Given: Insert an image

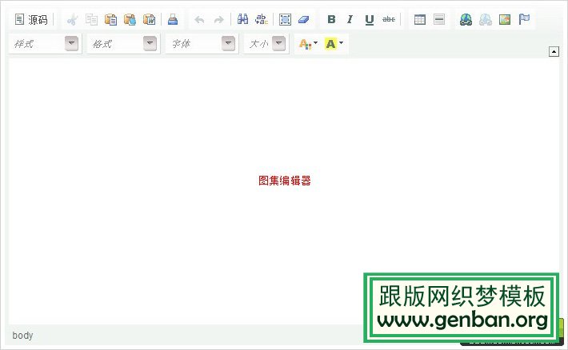Looking at the screenshot, I should (x=505, y=19).
